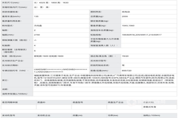Click the 底盘型号 column header

[x=78, y=102]
